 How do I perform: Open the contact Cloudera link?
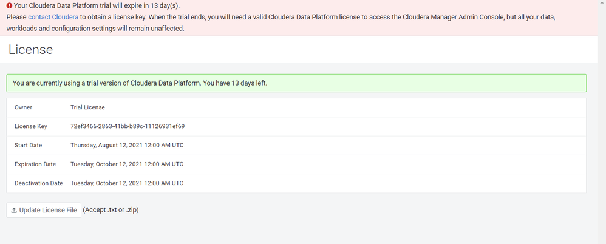coord(53,17)
